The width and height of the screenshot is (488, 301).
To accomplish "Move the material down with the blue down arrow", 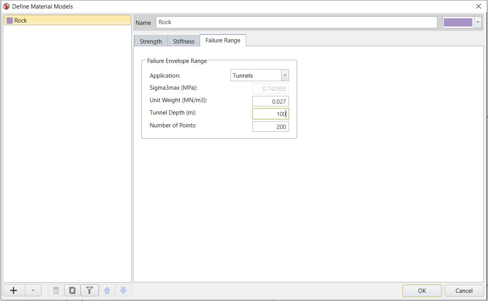I will (123, 290).
